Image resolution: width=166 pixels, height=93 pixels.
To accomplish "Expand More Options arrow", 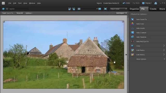I will click(x=164, y=59).
